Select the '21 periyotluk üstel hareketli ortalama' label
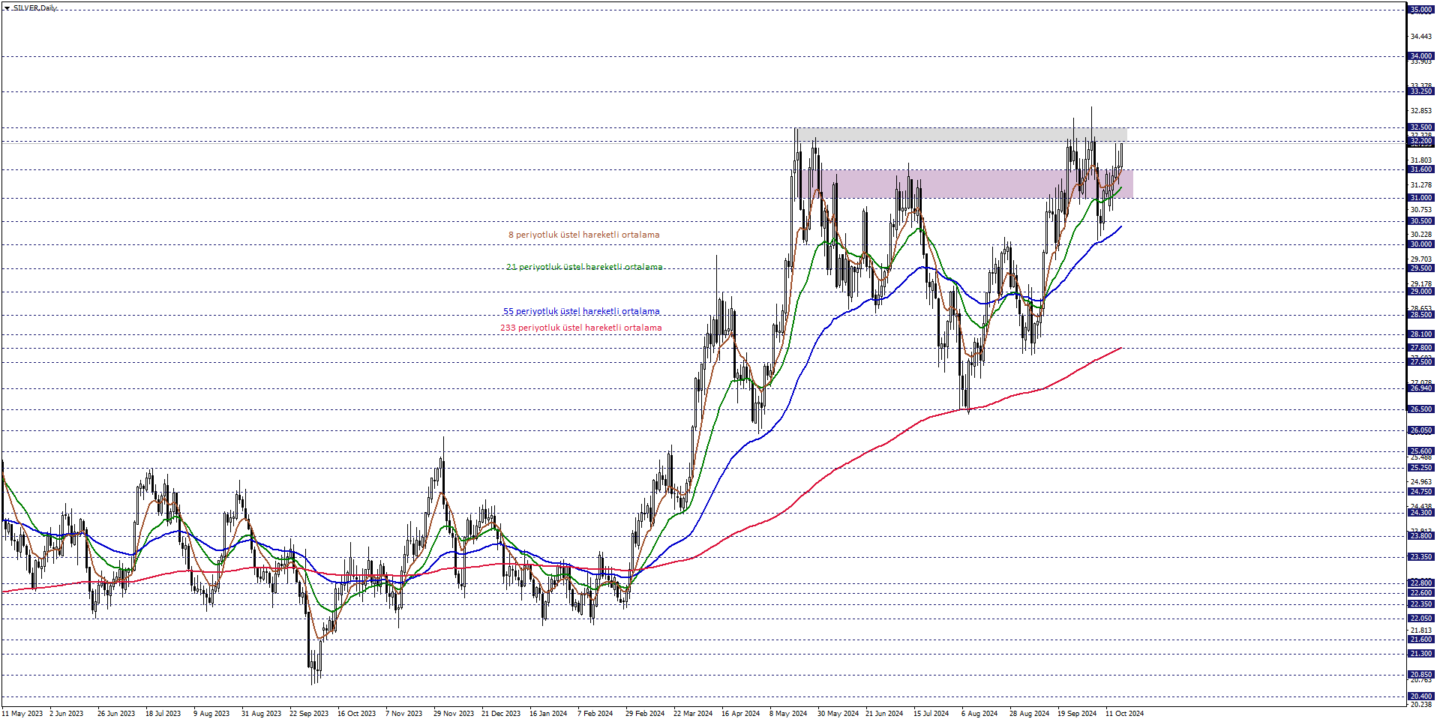Viewport: 1437px width, 722px height. [584, 267]
